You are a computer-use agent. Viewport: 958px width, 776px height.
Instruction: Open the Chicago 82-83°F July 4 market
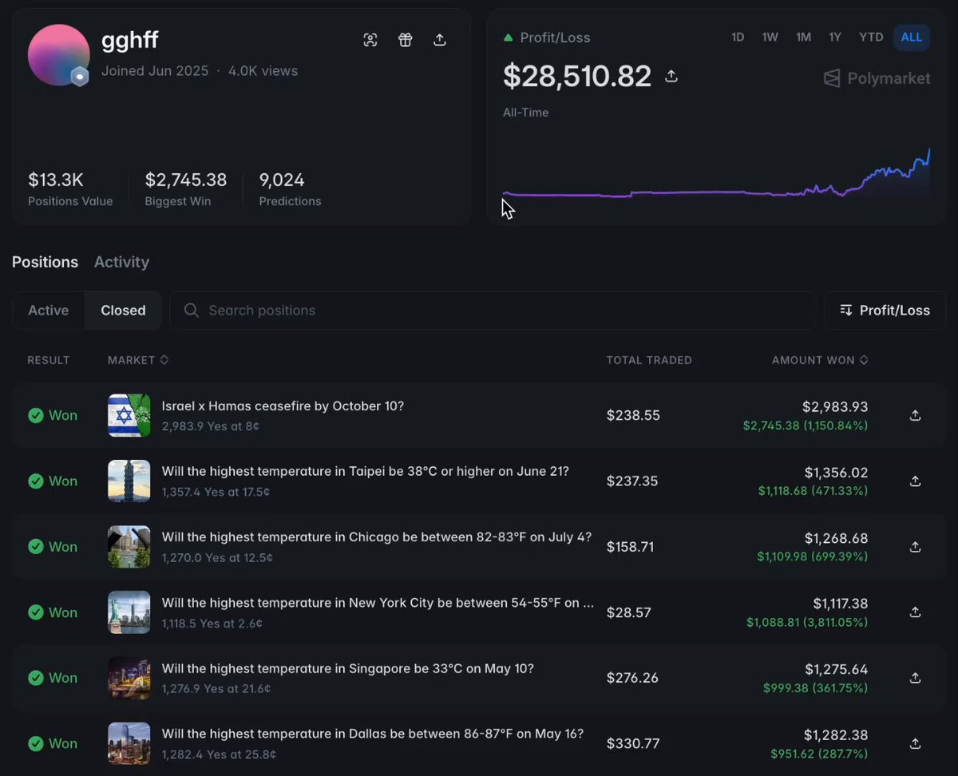tap(377, 537)
